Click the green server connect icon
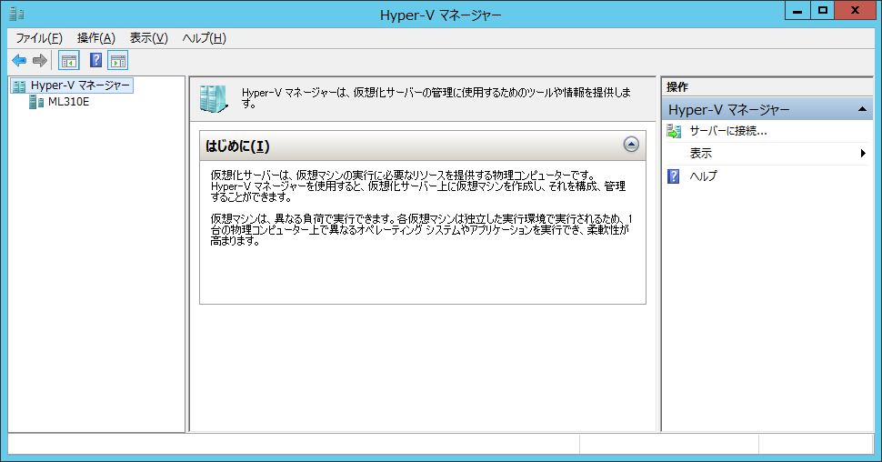This screenshot has width=882, height=462. pyautogui.click(x=674, y=131)
